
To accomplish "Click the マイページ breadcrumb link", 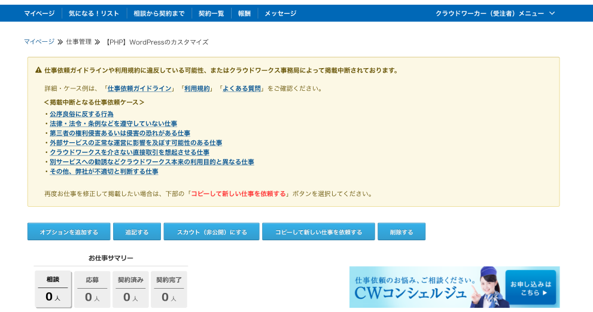I will click(x=39, y=42).
